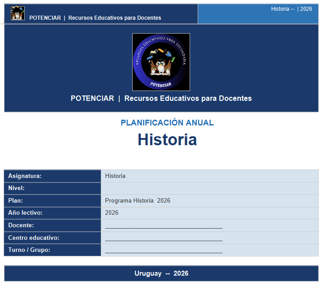Click the blank line for Docente

pyautogui.click(x=164, y=226)
